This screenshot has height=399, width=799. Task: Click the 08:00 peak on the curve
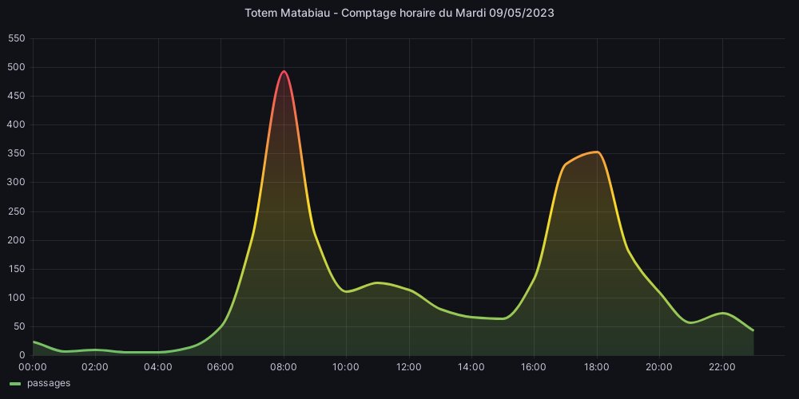[x=284, y=71]
